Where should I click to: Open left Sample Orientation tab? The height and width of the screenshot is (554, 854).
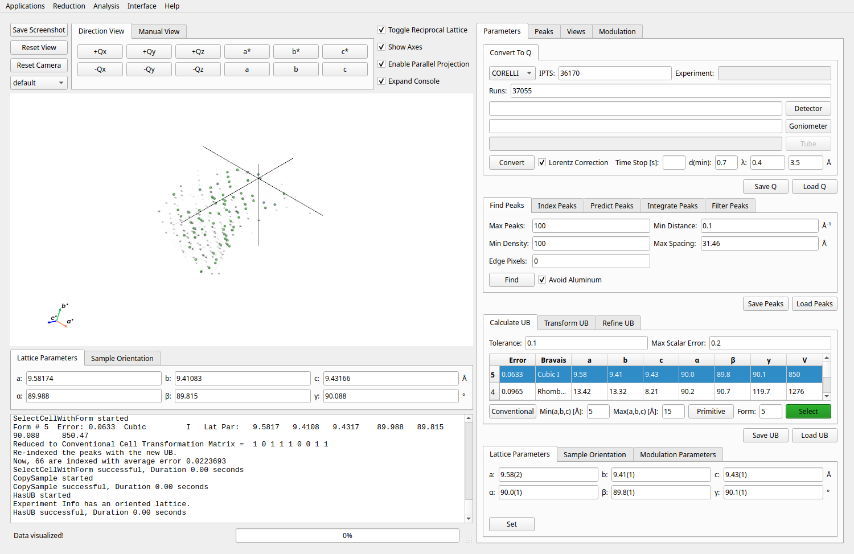coord(122,358)
